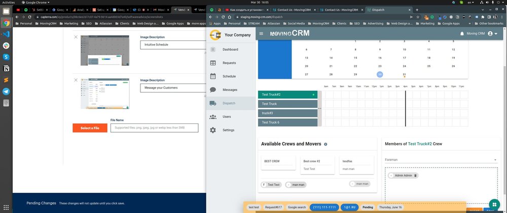The height and width of the screenshot is (213, 507).
Task: Toggle the MovingCRM hamburger menu
Action: pos(261,33)
